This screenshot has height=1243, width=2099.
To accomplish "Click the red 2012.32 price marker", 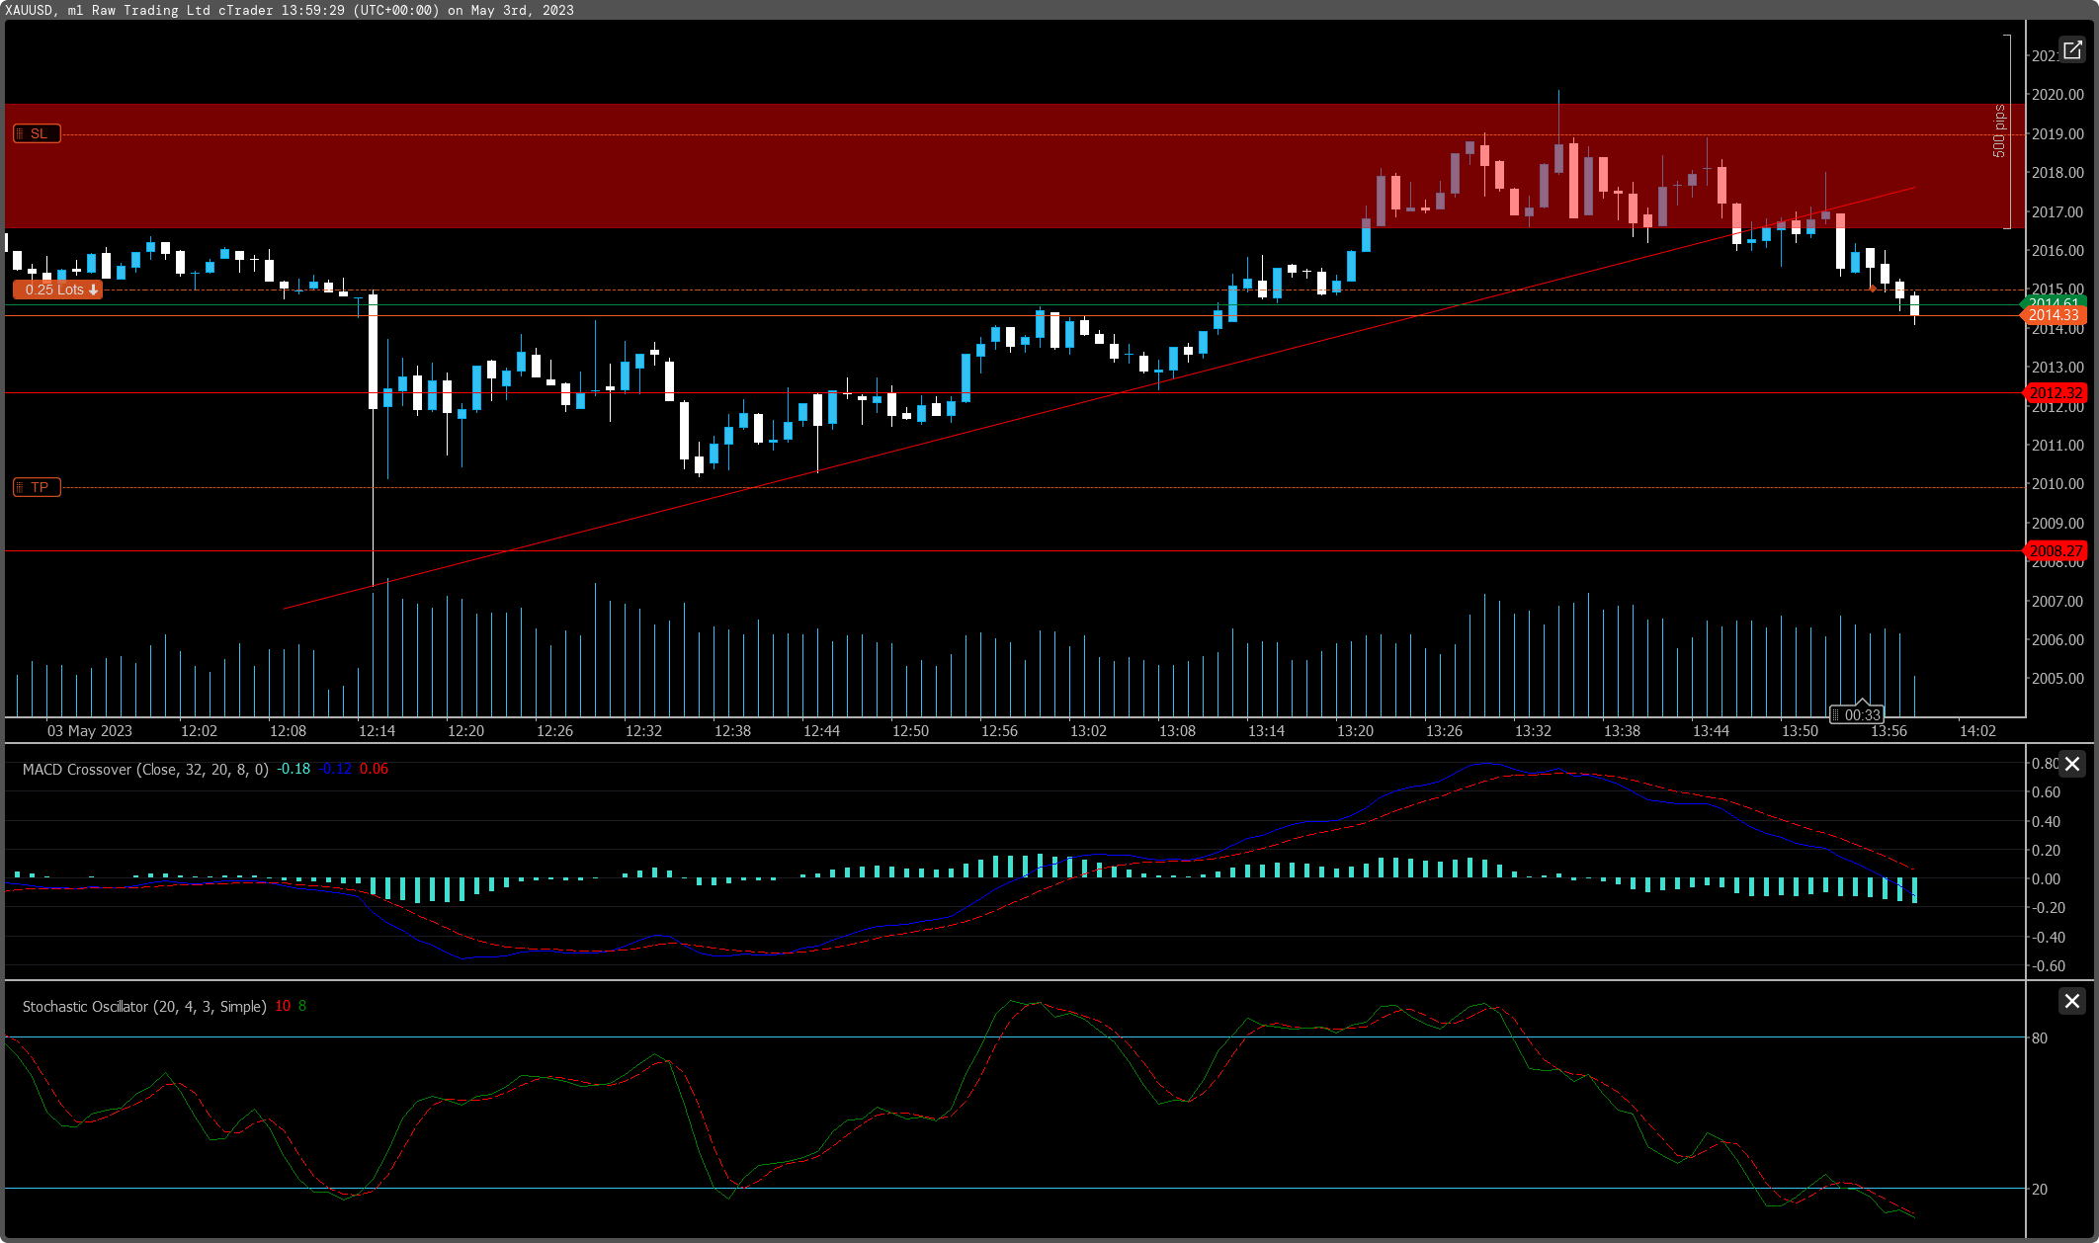I will (2056, 392).
